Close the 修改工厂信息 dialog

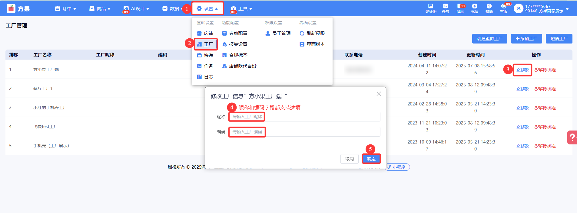379,94
